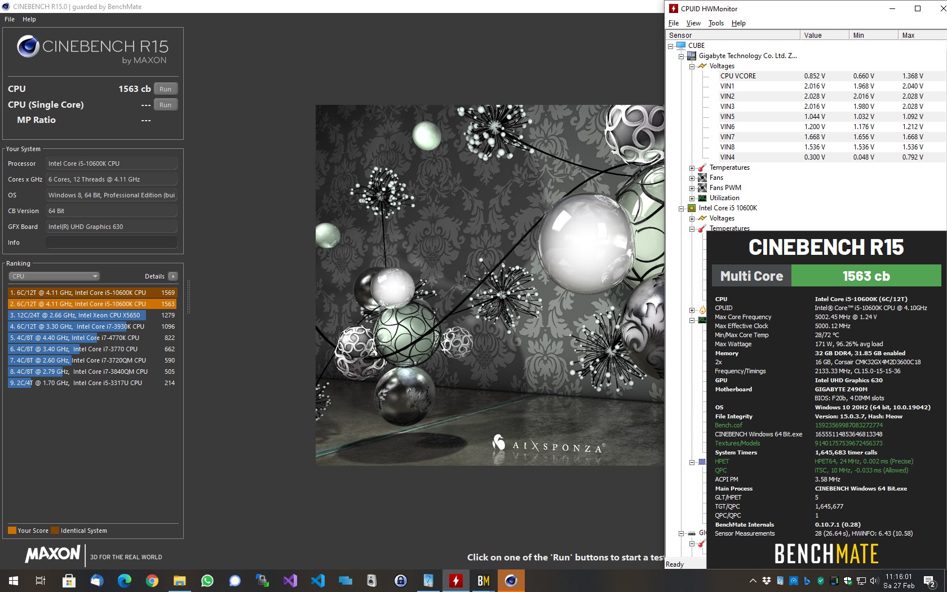The image size is (947, 592).
Task: Select ranking entry 1 scoring 1569
Action: click(92, 293)
